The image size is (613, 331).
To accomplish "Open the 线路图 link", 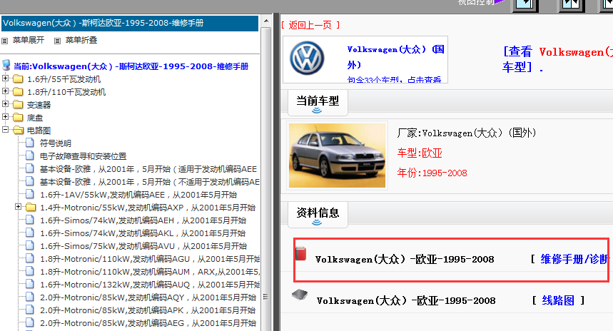I will (558, 300).
